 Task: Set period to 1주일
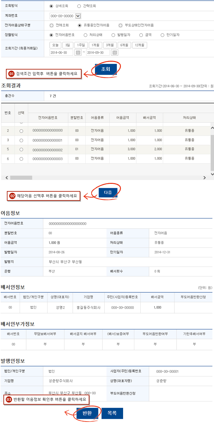pos(81,45)
